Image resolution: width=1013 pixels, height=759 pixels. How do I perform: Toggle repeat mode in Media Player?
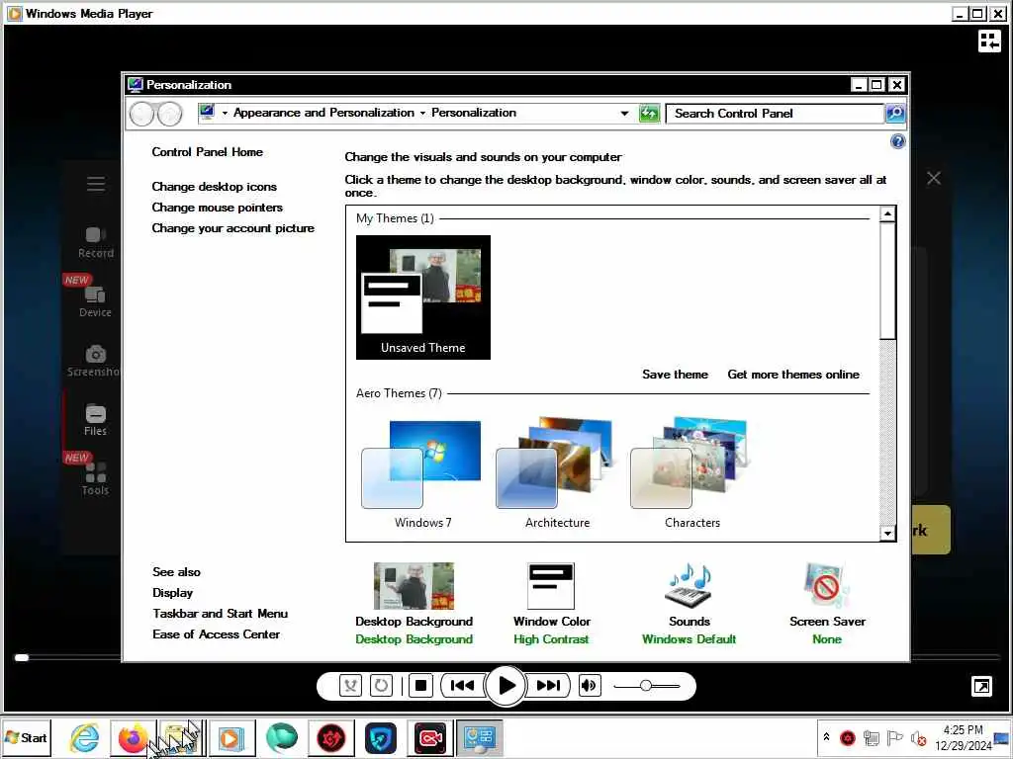point(381,686)
